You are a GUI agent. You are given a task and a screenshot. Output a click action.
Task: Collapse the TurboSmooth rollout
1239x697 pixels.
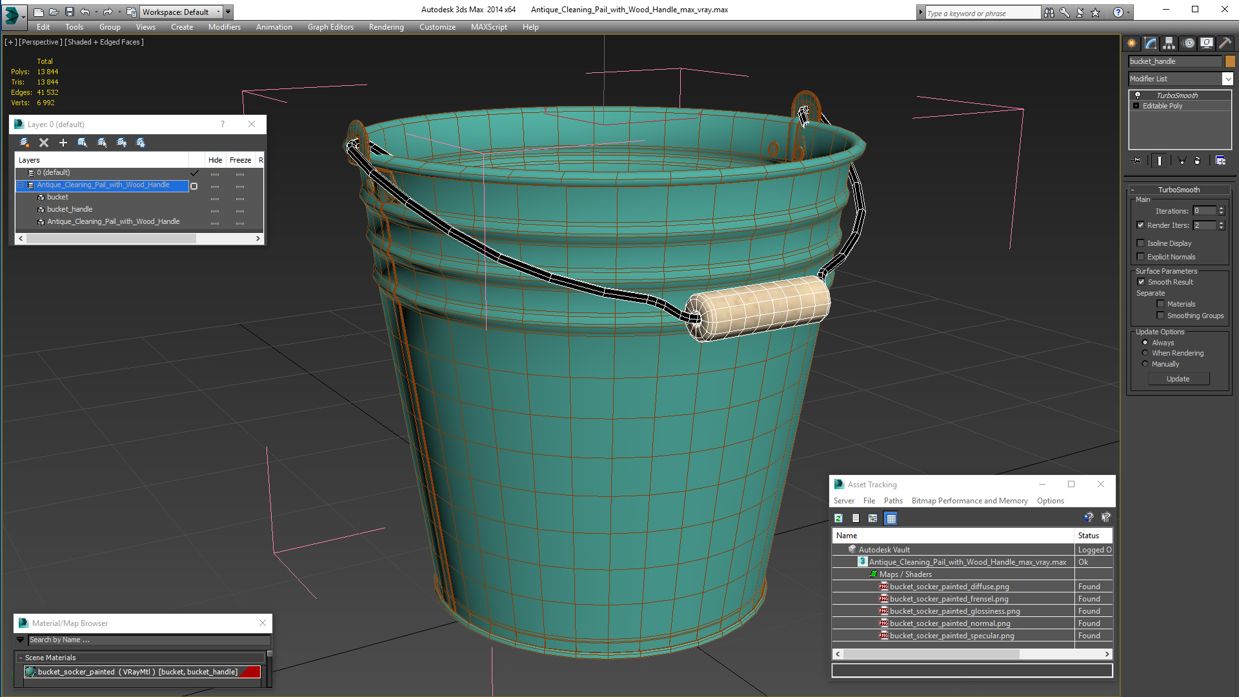click(1133, 190)
